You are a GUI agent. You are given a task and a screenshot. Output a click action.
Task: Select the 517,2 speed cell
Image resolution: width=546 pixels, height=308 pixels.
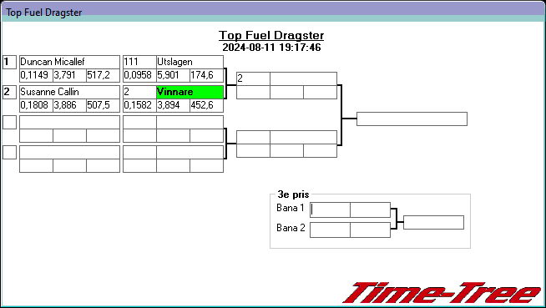coord(103,75)
